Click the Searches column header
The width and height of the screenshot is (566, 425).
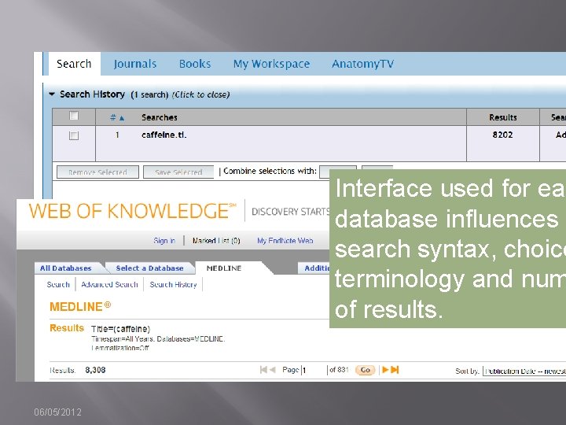(x=159, y=117)
